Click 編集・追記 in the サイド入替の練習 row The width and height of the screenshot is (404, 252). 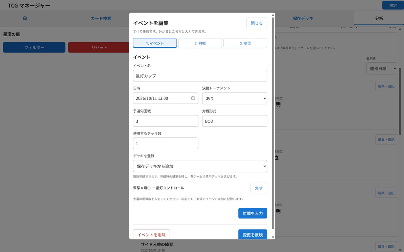[386, 246]
